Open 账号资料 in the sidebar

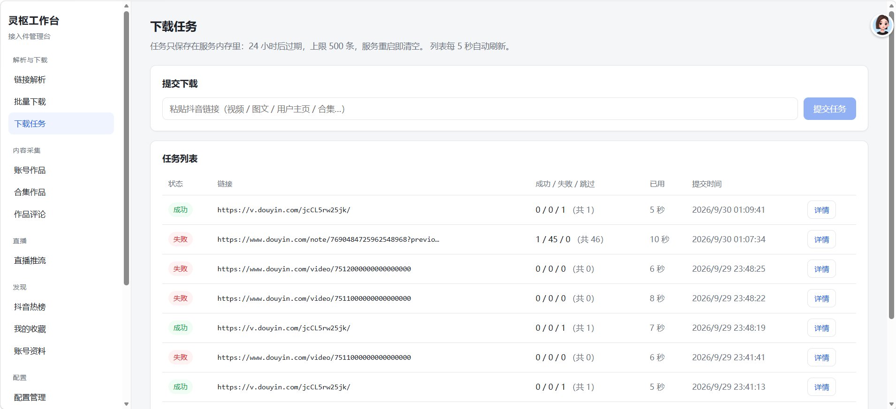(61, 351)
